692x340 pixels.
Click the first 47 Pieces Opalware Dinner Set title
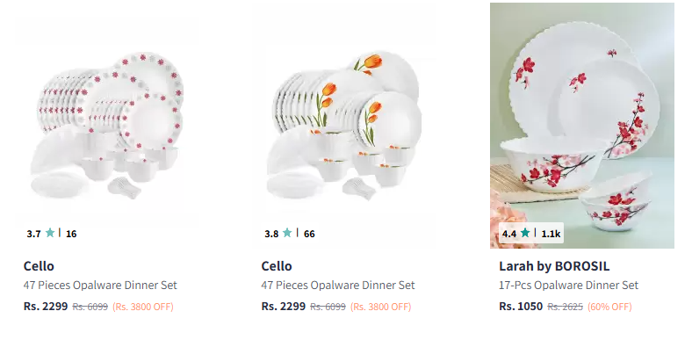[100, 286]
